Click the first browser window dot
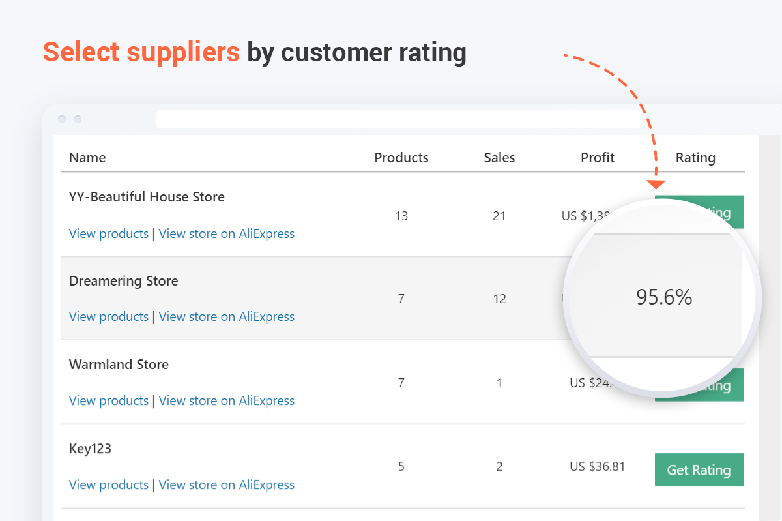782x521 pixels. (62, 119)
